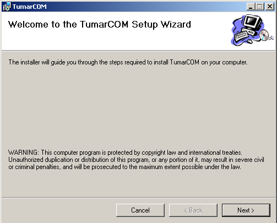Viewport: 277px width, 223px height.
Task: Click the separator line above the buttons
Action: 138,198
